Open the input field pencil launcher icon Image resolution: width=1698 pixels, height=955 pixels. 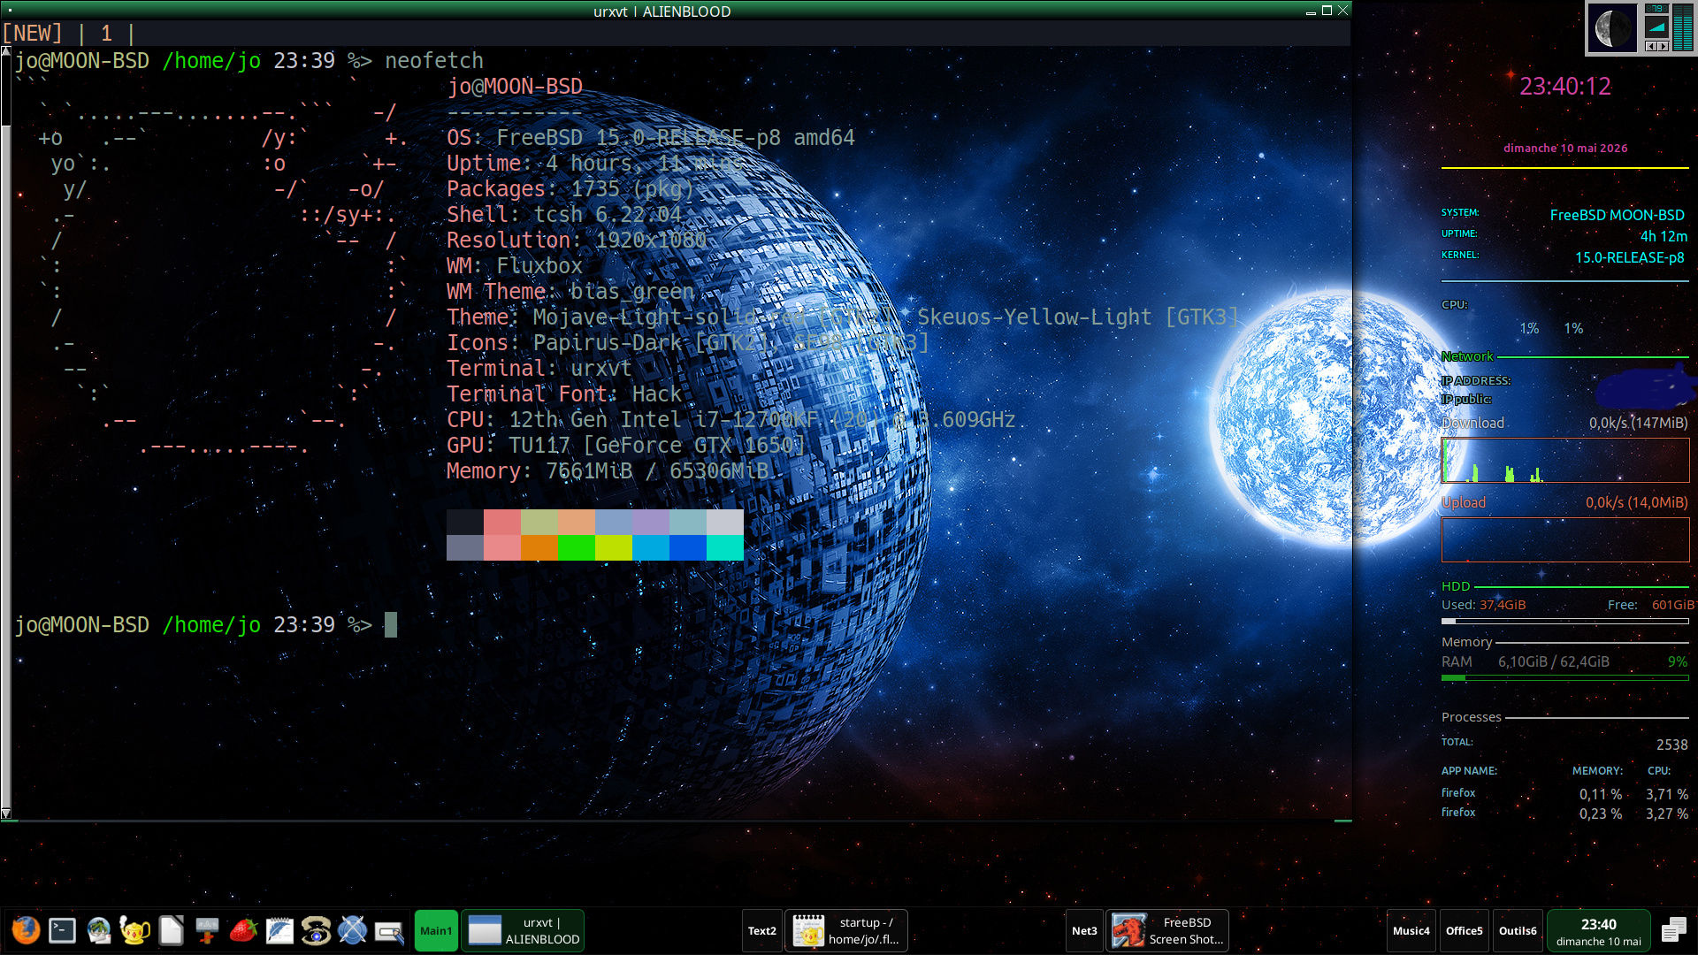pyautogui.click(x=389, y=931)
